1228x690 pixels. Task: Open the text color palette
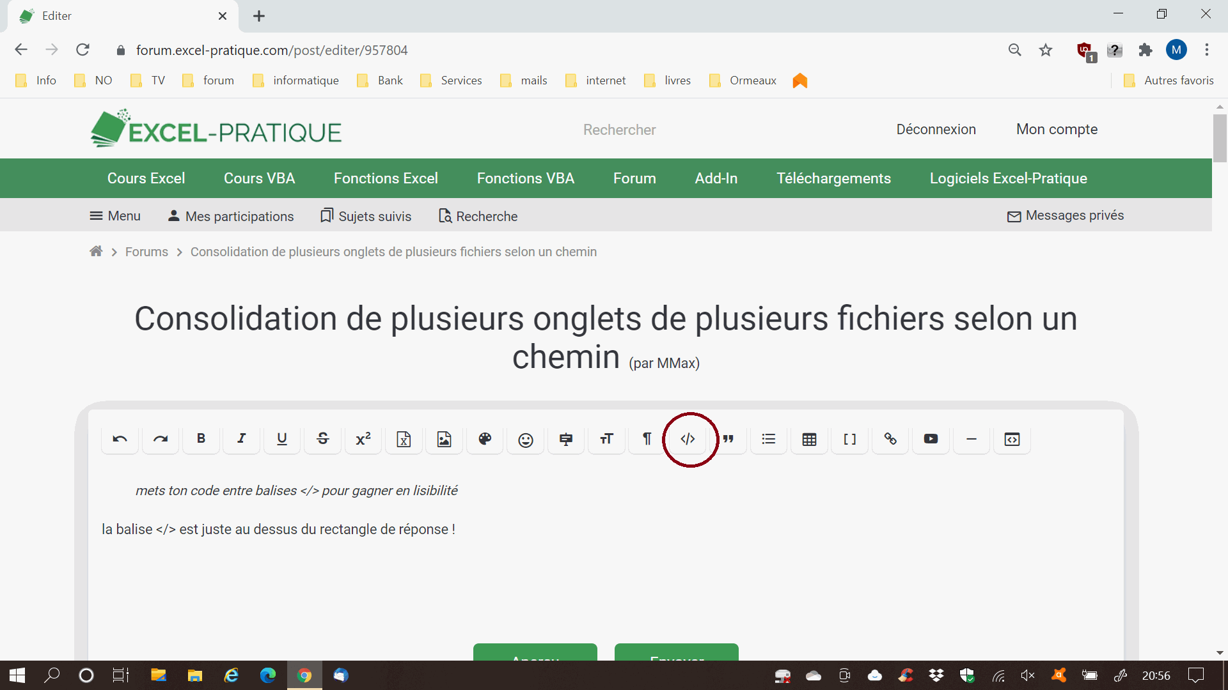(x=485, y=439)
